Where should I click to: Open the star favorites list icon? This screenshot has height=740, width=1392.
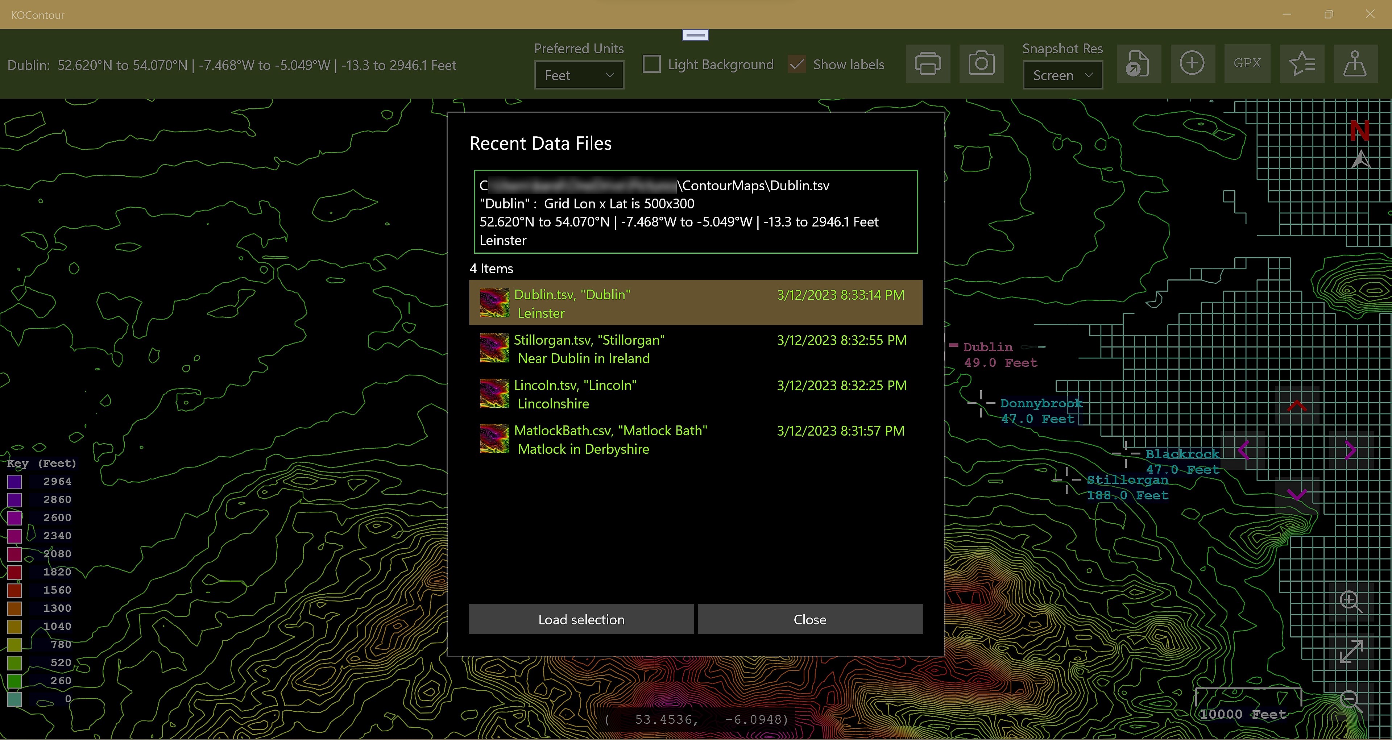point(1301,64)
